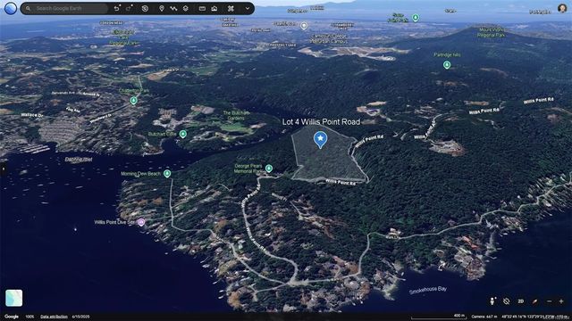This screenshot has width=572, height=321.
Task: Click the Camera 447 m altitude readout
Action: (x=484, y=317)
